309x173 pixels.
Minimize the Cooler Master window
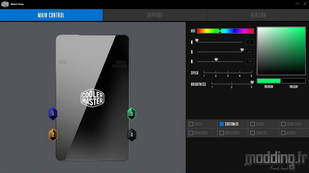(x=297, y=4)
